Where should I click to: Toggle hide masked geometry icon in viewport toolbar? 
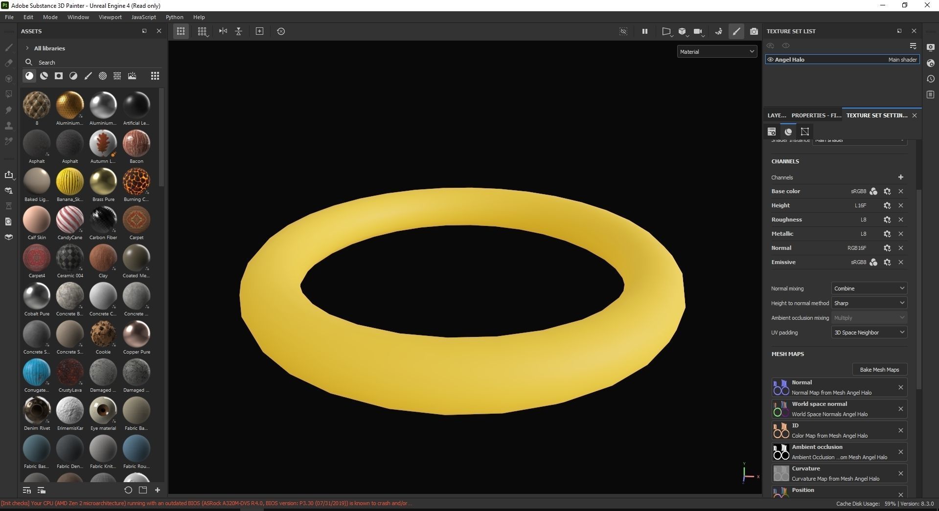(x=623, y=31)
